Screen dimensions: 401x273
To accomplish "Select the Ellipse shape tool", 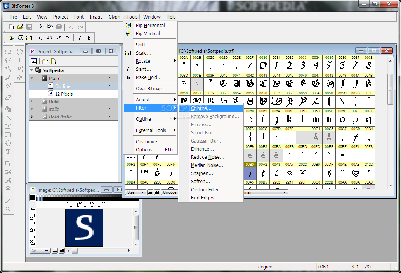I will (x=8, y=143).
